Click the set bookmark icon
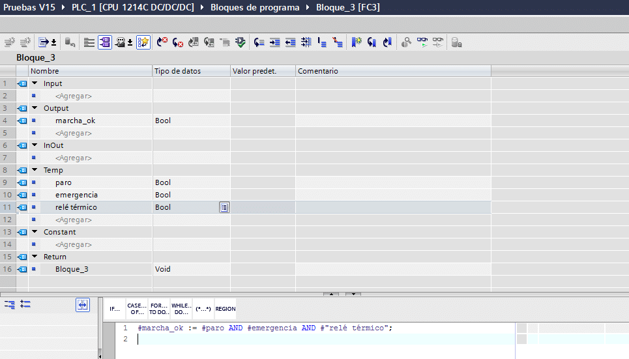The height and width of the screenshot is (359, 629). tap(356, 42)
